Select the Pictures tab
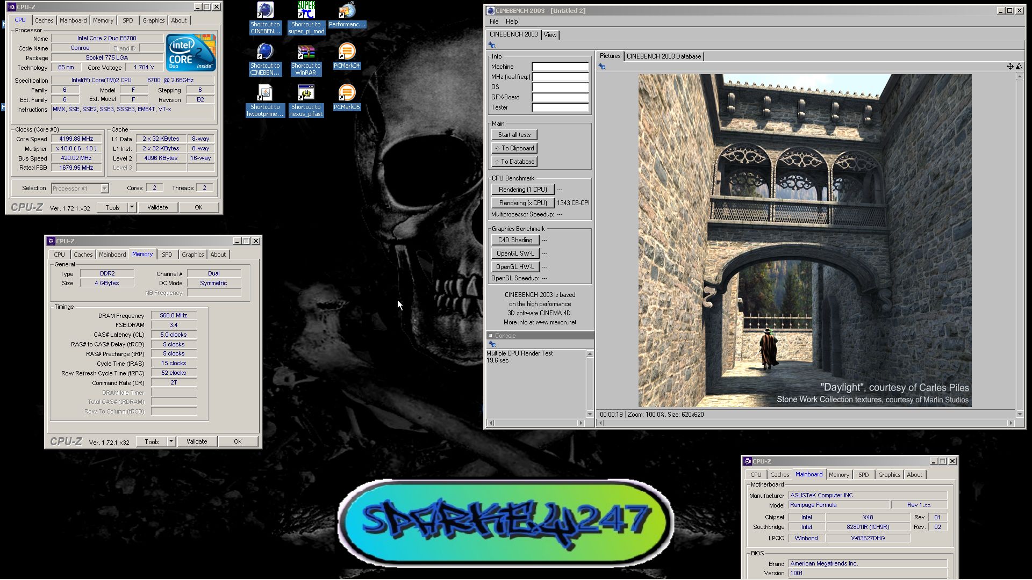Viewport: 1032px width, 580px height. 610,56
